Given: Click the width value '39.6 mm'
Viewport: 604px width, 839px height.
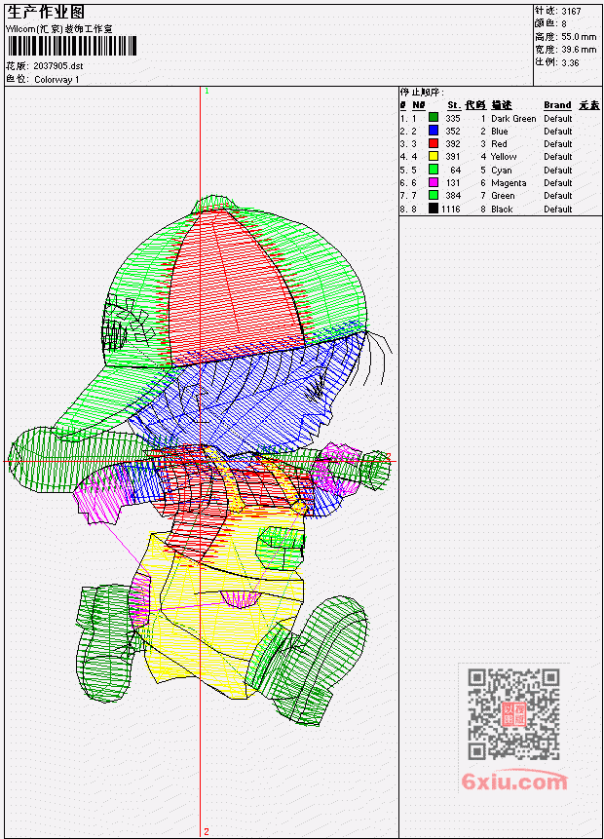Looking at the screenshot, I should (x=579, y=50).
